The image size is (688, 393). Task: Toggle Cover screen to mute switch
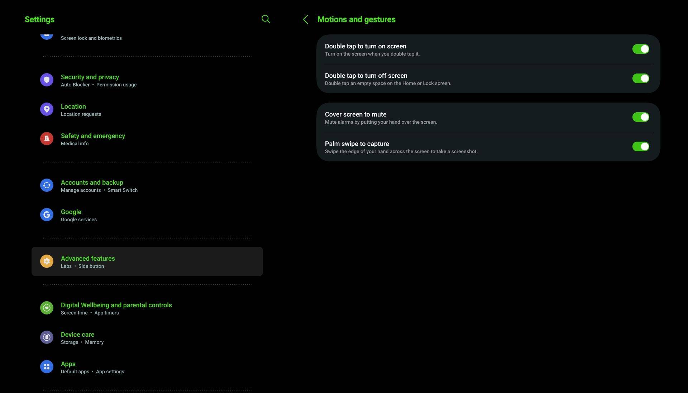[x=640, y=117]
